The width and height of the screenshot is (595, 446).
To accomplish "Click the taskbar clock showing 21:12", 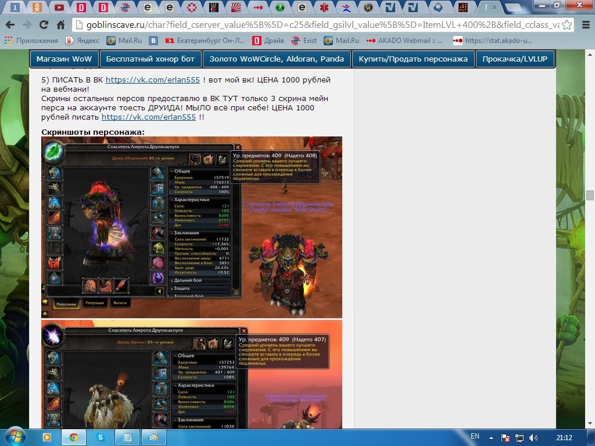I will [564, 438].
